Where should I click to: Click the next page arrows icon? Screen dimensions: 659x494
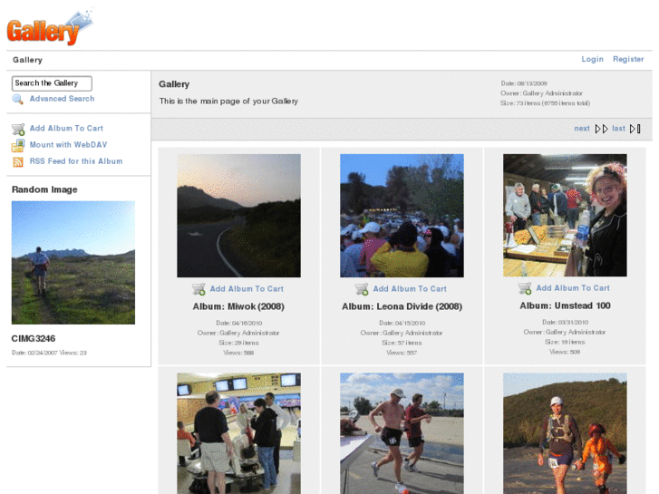601,129
